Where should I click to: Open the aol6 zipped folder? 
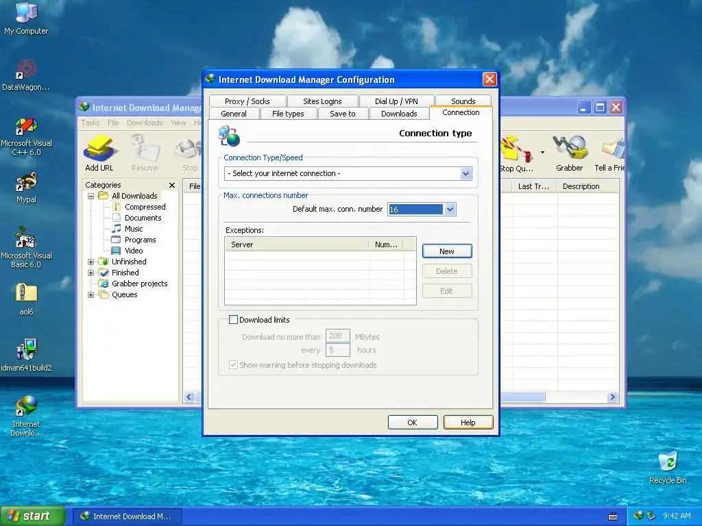click(26, 299)
